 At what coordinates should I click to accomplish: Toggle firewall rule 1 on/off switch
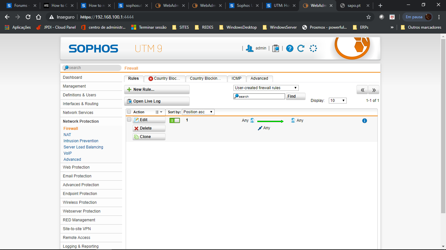(175, 120)
